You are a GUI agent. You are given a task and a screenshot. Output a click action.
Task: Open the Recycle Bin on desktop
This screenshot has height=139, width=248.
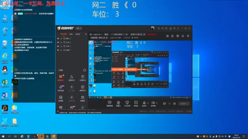(x=5, y=44)
